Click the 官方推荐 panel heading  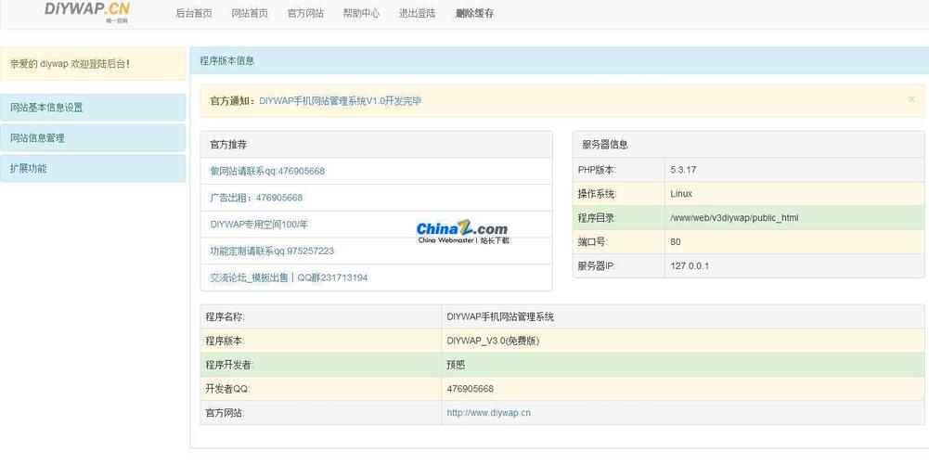pyautogui.click(x=376, y=144)
